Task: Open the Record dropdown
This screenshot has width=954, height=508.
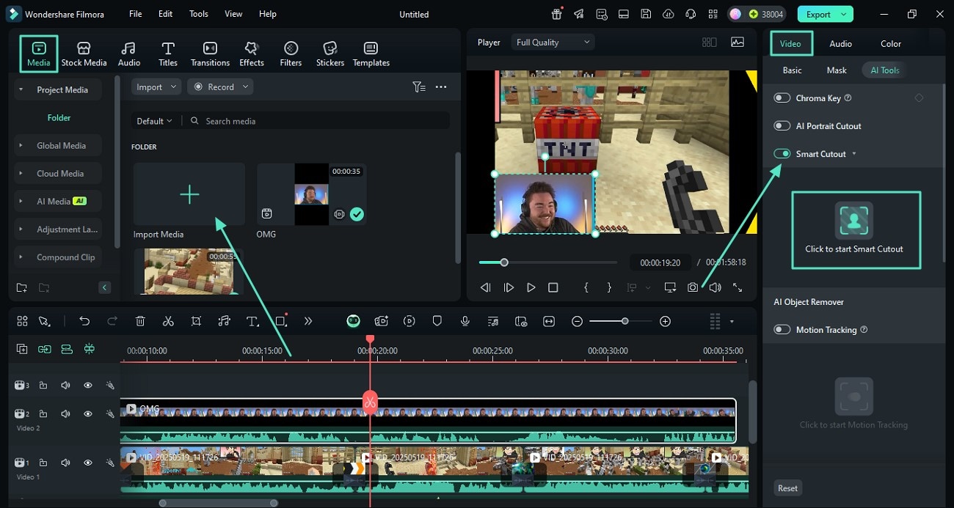Action: click(220, 86)
